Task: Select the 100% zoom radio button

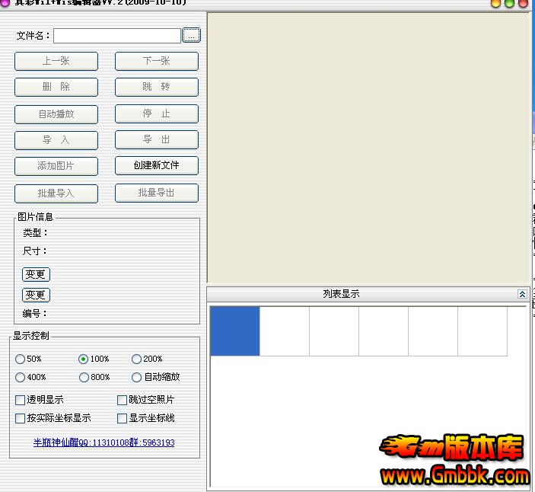Action: click(x=83, y=359)
